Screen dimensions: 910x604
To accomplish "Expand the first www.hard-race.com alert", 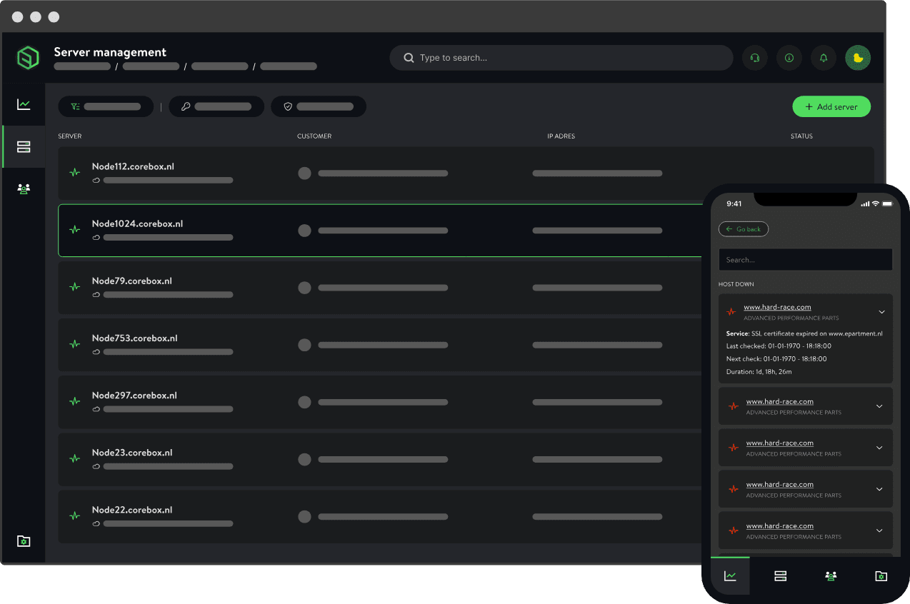I will click(881, 312).
